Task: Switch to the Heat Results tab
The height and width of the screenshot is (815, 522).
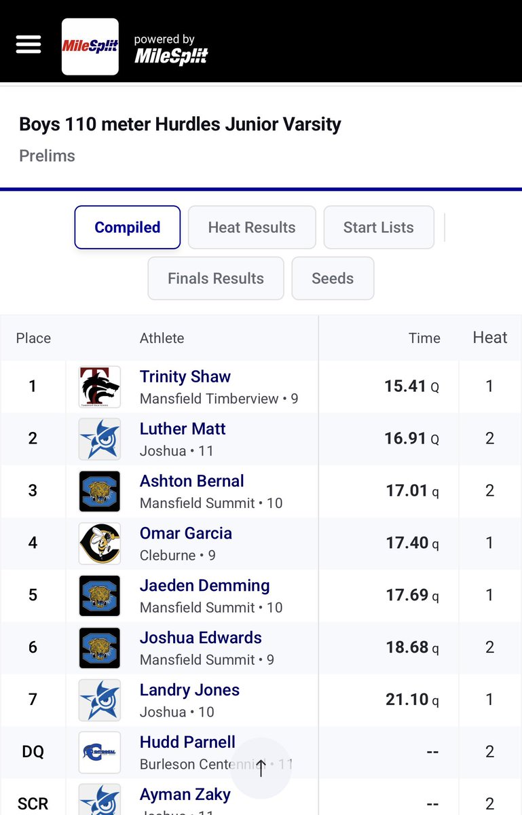Action: [252, 228]
